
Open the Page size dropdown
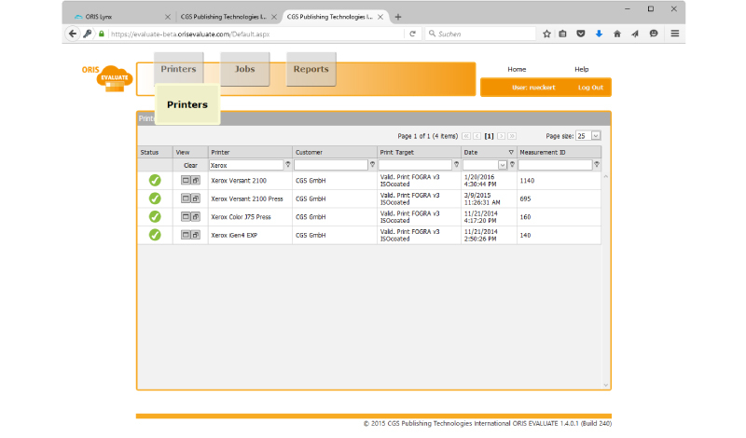[596, 136]
